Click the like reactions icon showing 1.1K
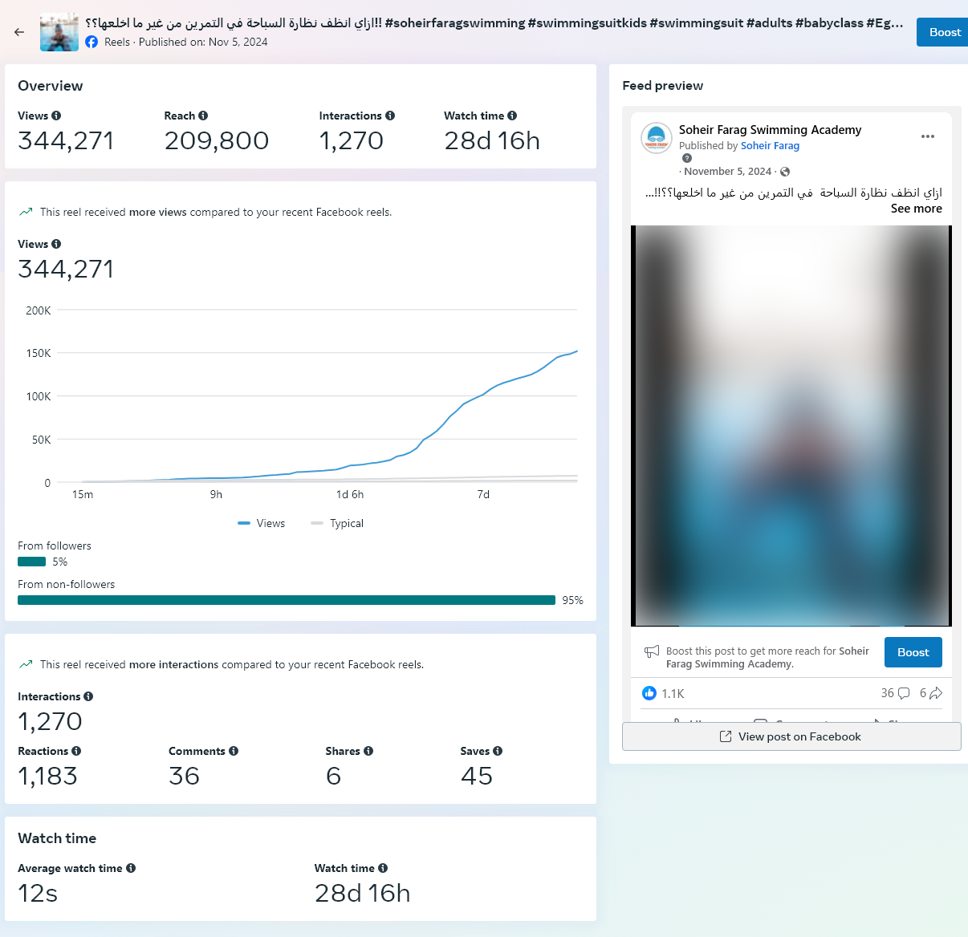This screenshot has height=937, width=968. point(649,693)
